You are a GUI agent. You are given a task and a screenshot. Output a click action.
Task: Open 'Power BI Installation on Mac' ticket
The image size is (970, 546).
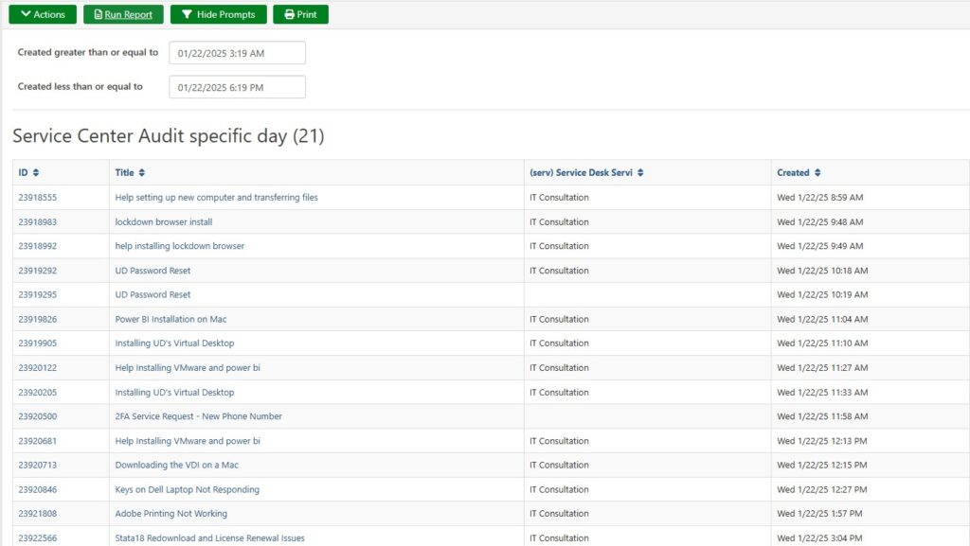coord(171,320)
